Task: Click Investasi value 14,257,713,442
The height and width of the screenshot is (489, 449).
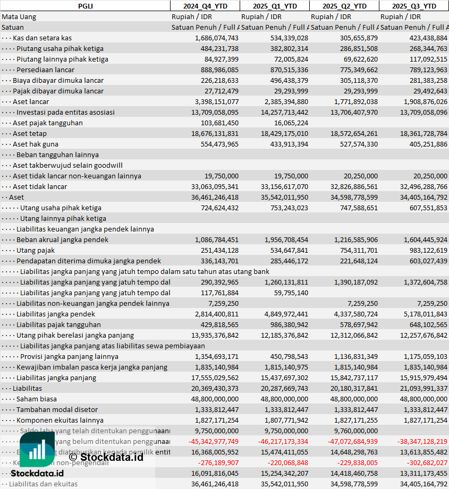Action: (285, 112)
